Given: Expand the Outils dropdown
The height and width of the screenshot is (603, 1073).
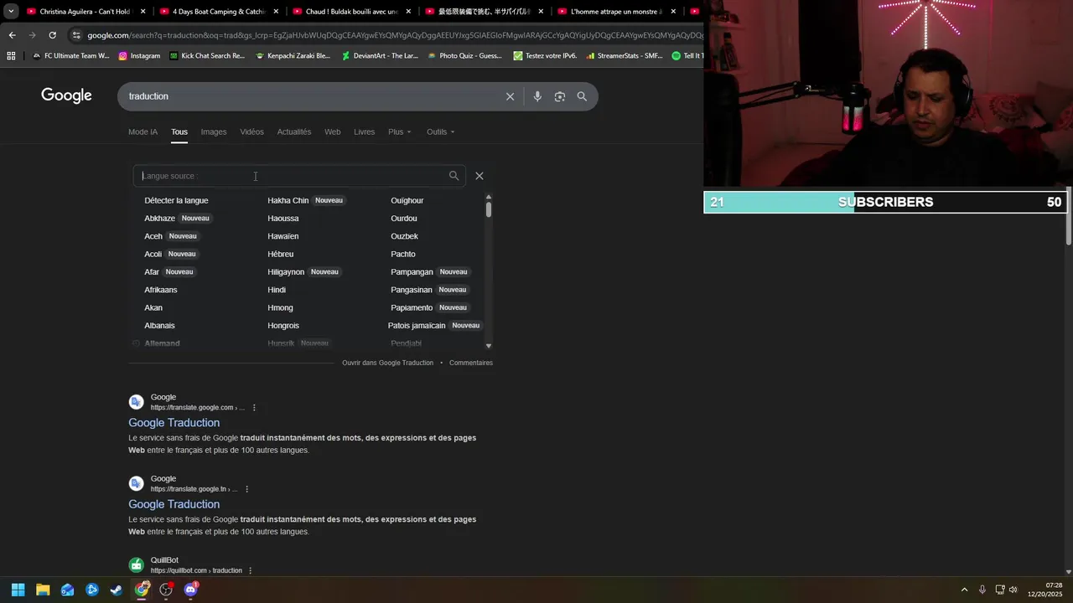Looking at the screenshot, I should pyautogui.click(x=441, y=131).
